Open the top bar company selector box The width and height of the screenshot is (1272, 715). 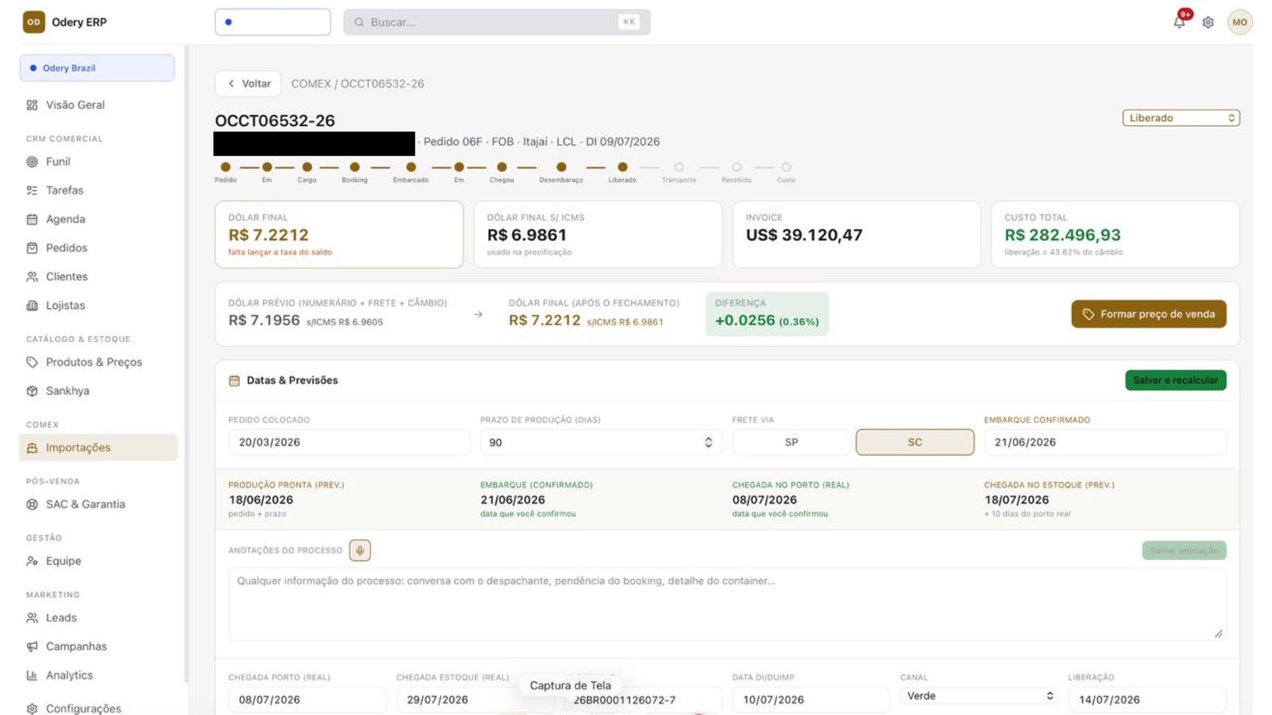(x=272, y=22)
